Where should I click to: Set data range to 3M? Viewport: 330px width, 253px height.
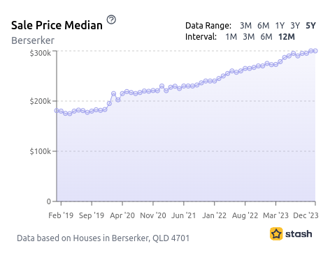pyautogui.click(x=245, y=26)
